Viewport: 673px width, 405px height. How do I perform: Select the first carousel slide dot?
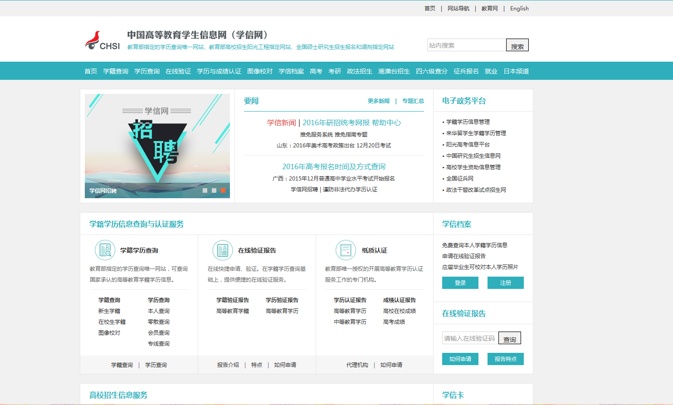tap(205, 190)
